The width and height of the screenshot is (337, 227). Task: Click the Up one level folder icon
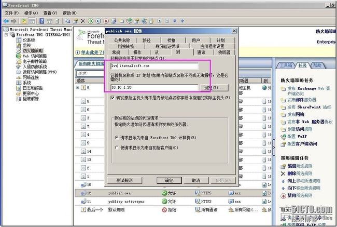(24, 21)
